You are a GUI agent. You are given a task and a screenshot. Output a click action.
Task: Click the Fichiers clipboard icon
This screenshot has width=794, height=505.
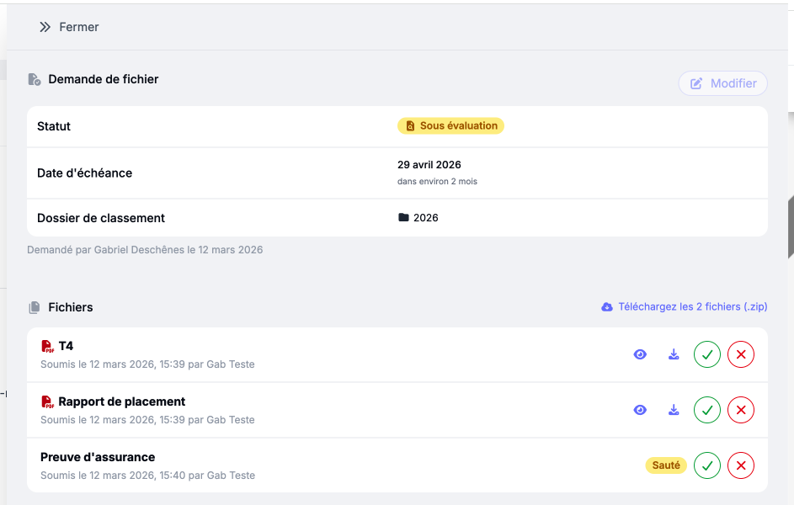point(32,306)
